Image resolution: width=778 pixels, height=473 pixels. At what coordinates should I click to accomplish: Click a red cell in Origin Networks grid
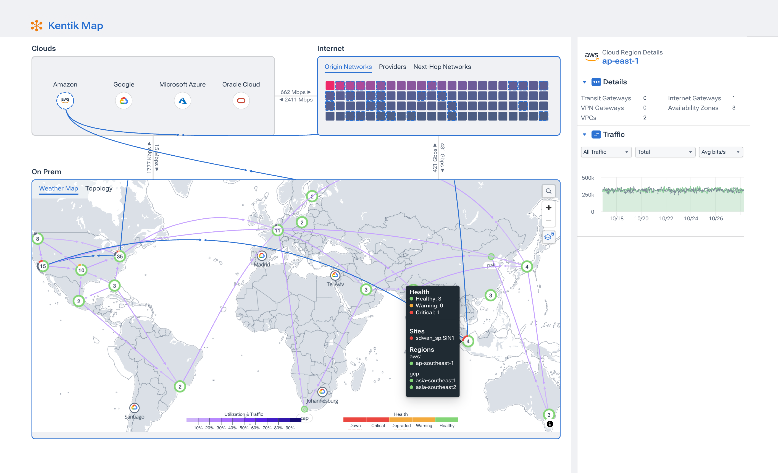click(x=330, y=85)
